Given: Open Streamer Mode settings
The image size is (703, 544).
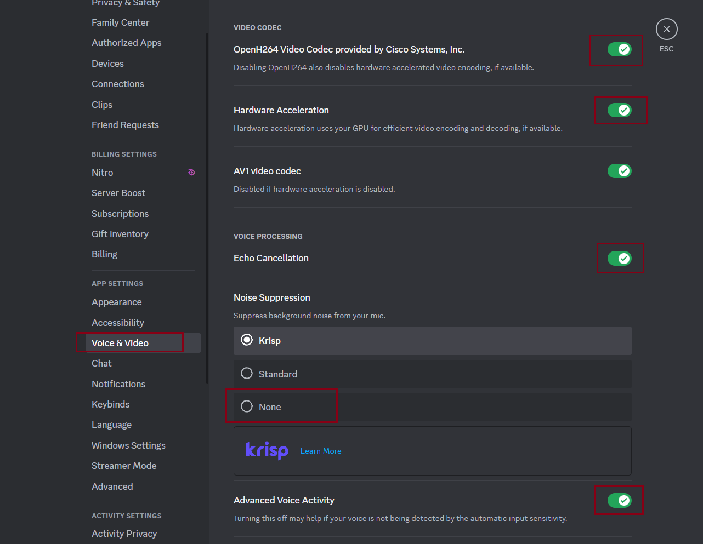Looking at the screenshot, I should [x=124, y=466].
